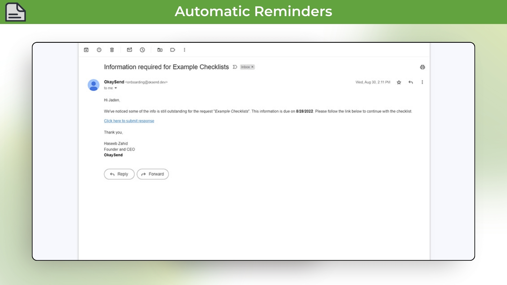Print the email with printer icon

click(x=422, y=67)
